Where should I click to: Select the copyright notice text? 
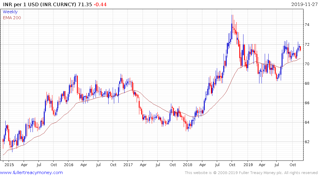251,173
